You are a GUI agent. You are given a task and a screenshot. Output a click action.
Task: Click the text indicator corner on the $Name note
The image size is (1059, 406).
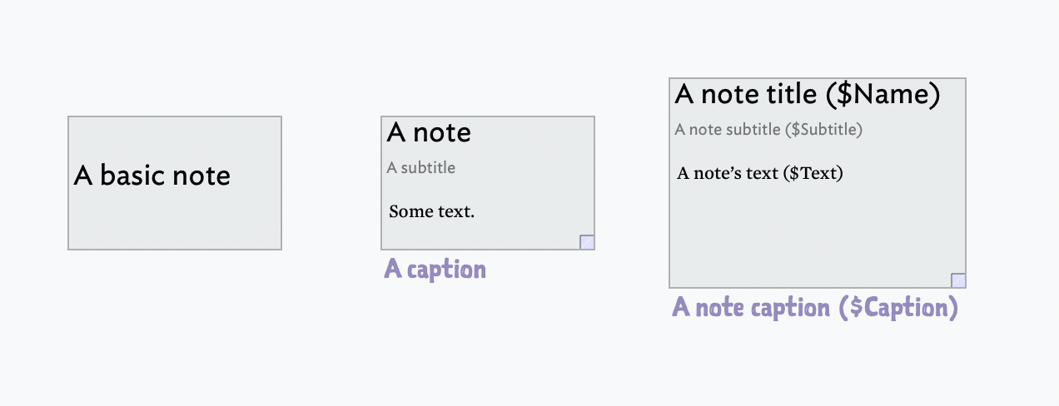point(958,280)
